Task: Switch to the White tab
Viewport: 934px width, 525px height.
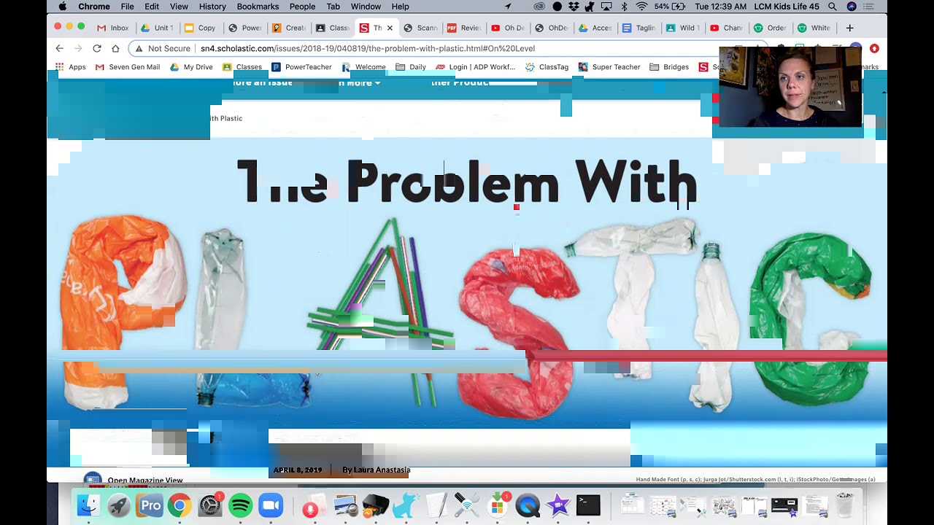Action: click(x=814, y=28)
